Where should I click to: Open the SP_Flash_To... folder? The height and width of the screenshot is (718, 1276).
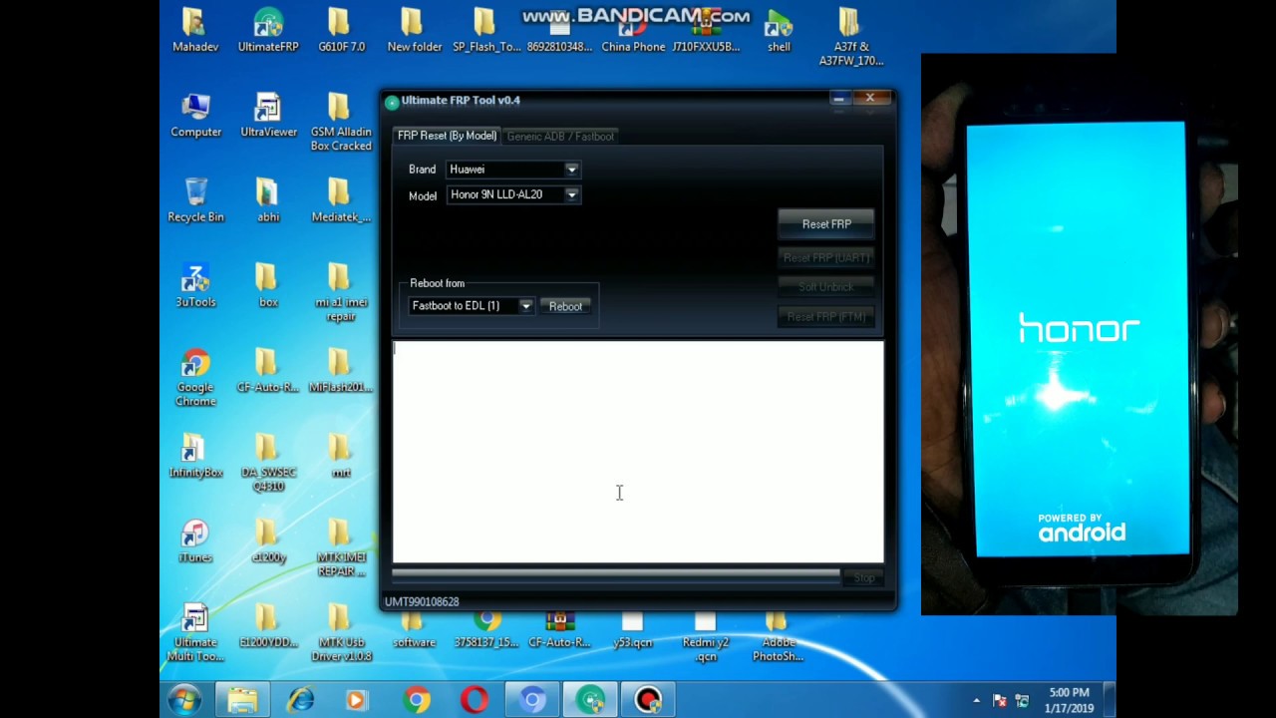click(486, 31)
